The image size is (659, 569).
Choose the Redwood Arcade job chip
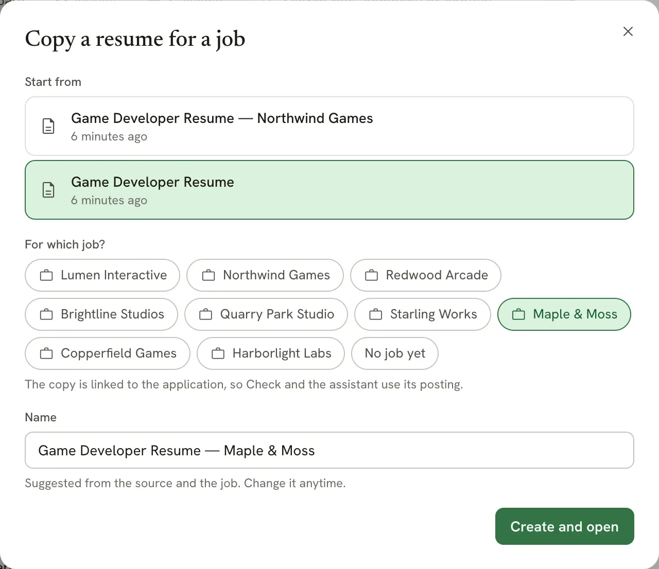tap(426, 275)
